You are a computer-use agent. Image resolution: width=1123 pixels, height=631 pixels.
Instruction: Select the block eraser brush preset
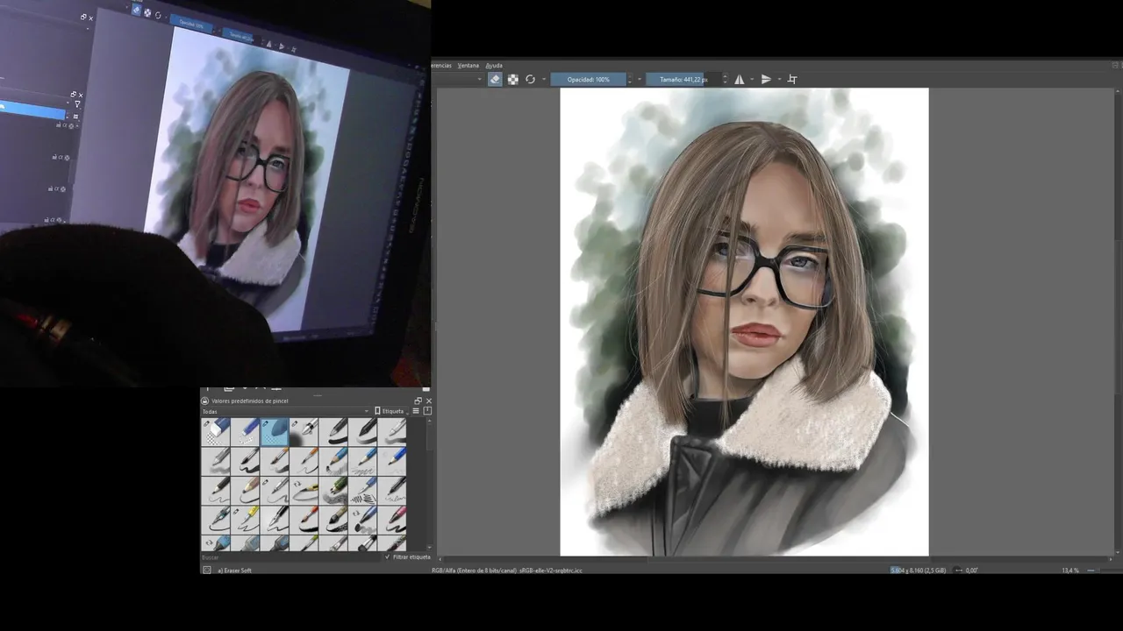(x=216, y=431)
